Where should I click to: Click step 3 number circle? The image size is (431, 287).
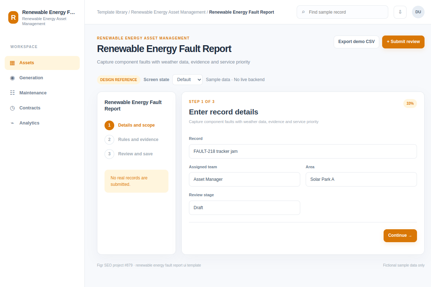(109, 154)
